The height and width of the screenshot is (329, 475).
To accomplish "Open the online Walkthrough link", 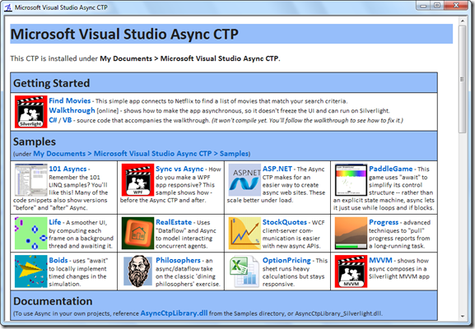I will tap(72, 110).
